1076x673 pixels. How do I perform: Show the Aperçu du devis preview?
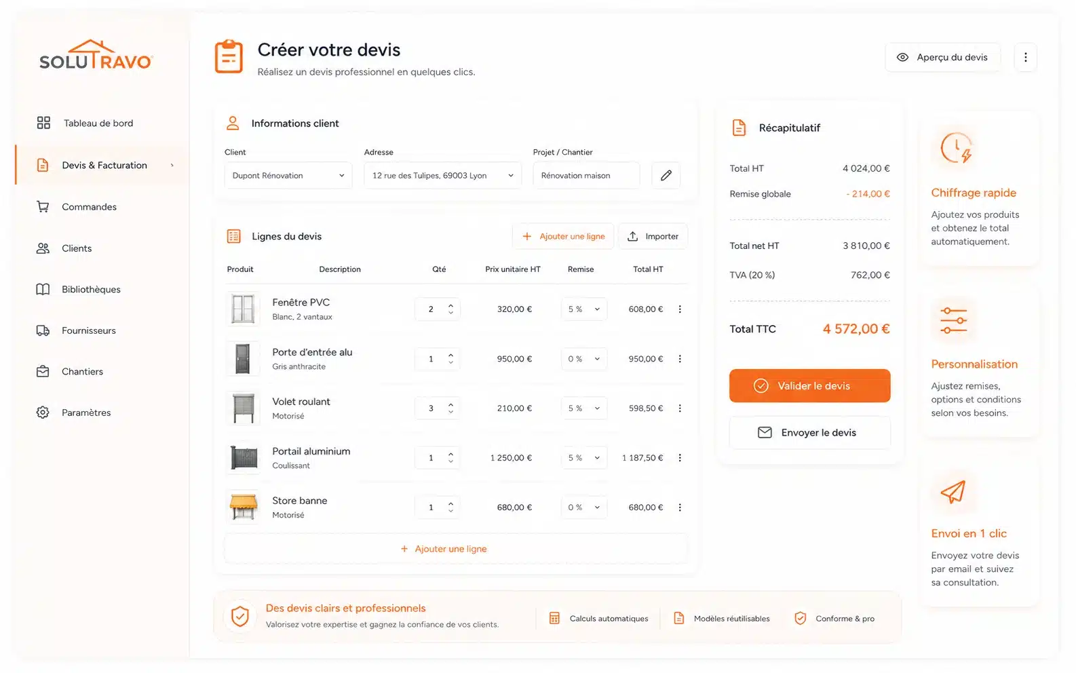(942, 58)
